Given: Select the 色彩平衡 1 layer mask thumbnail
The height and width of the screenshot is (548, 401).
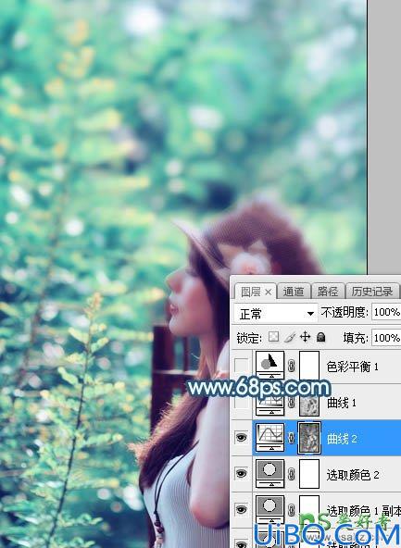Looking at the screenshot, I should tap(309, 366).
